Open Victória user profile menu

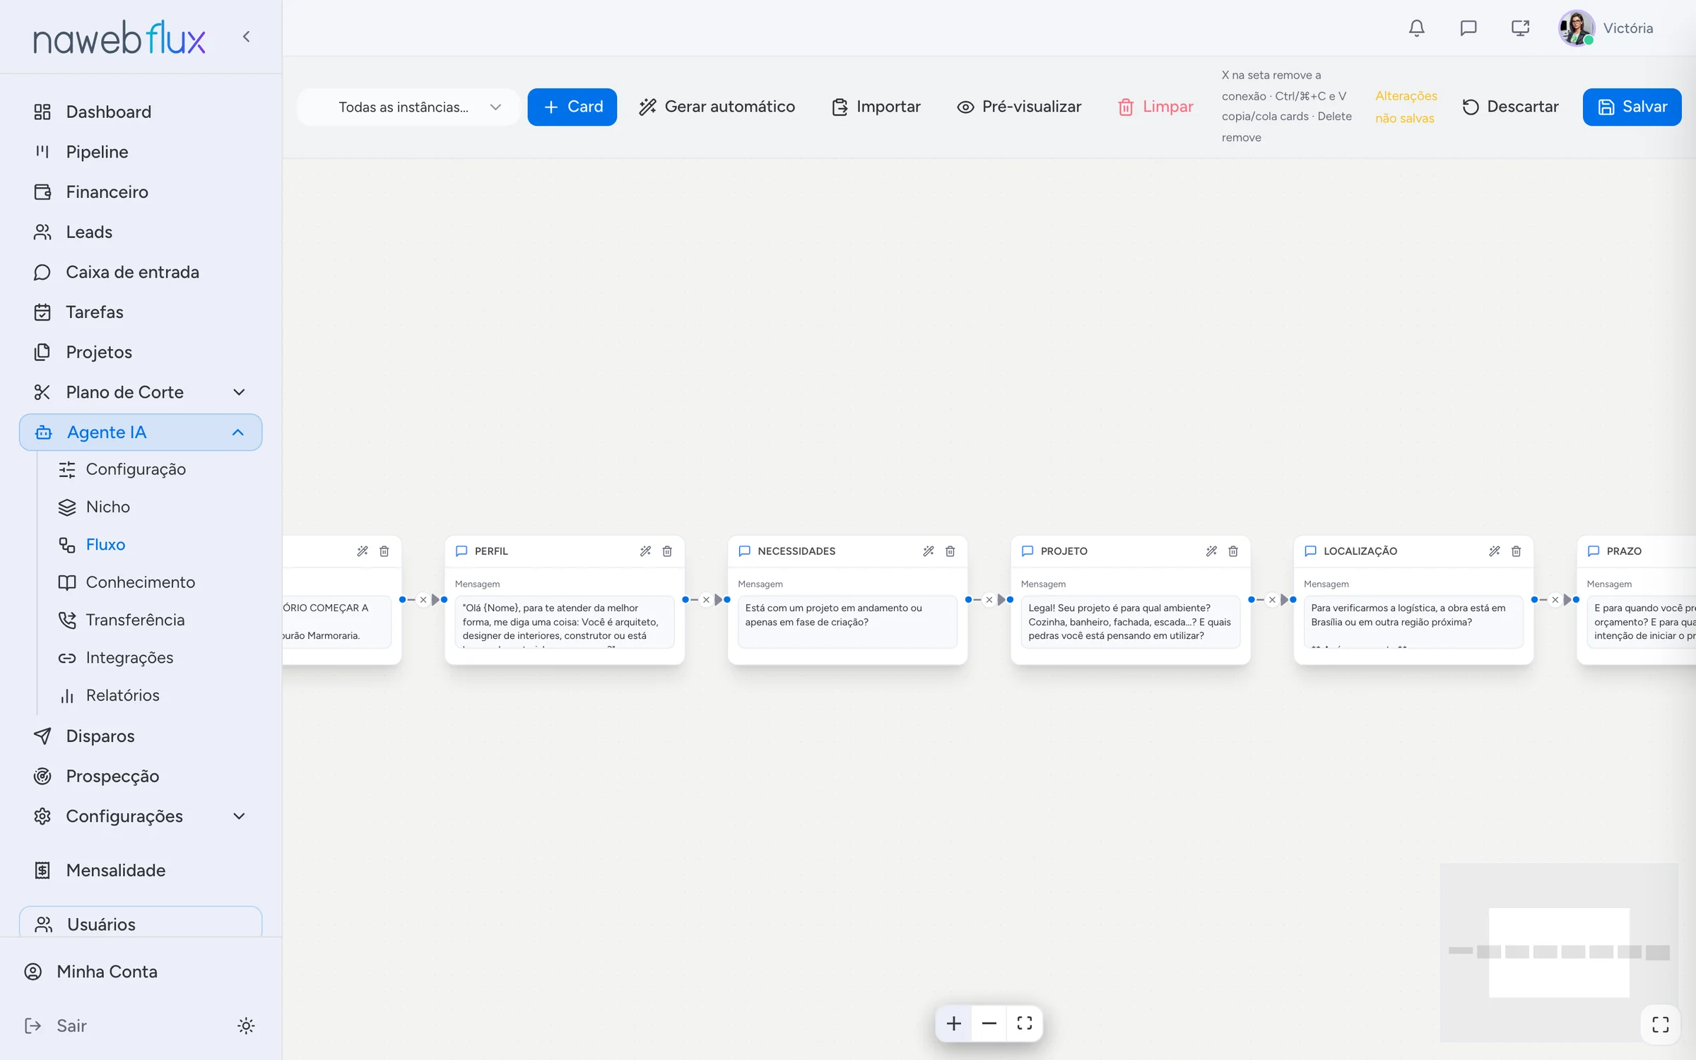(x=1607, y=28)
